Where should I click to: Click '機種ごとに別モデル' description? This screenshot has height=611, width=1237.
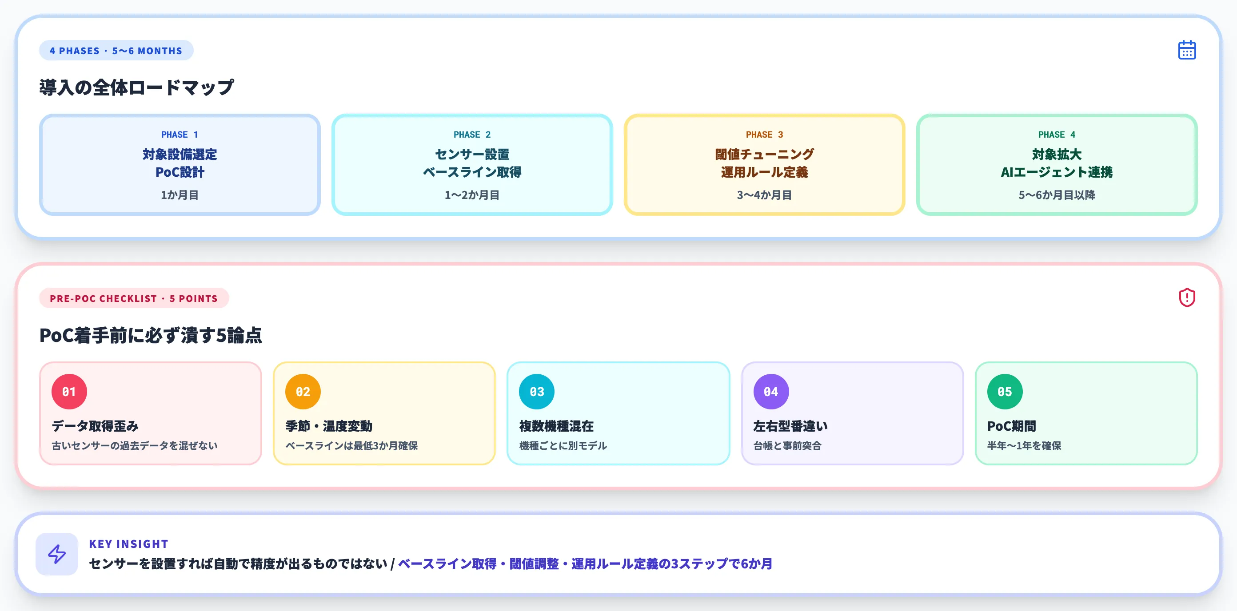point(563,445)
